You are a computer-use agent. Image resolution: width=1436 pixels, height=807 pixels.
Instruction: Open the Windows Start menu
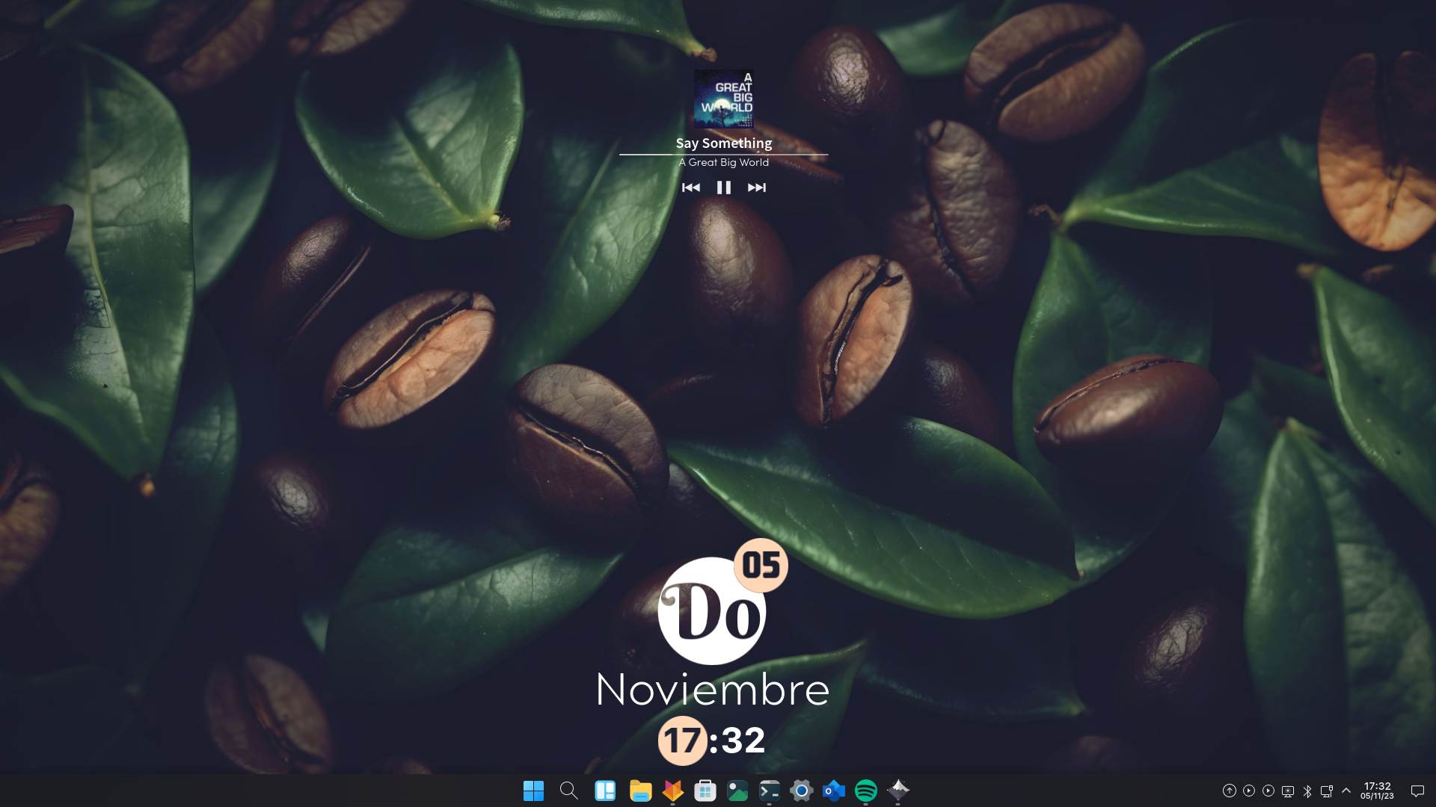click(x=533, y=791)
